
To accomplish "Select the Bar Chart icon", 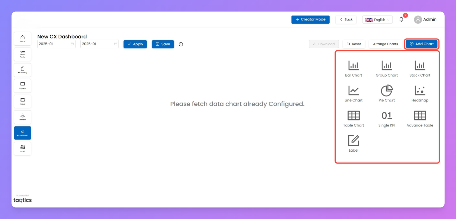I will (353, 66).
